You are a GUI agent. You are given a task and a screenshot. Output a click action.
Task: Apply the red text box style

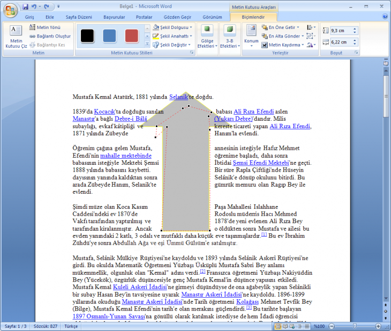pos(131,36)
